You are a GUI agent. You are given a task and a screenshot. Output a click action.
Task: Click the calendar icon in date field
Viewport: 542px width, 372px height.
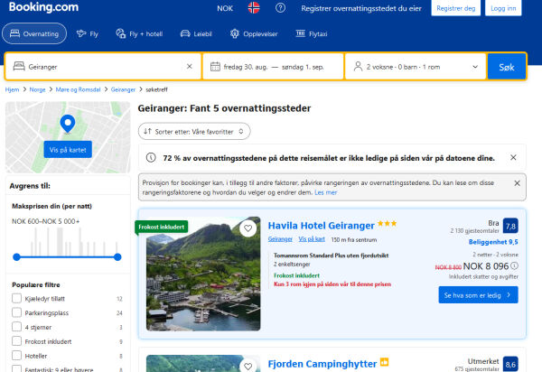pyautogui.click(x=215, y=66)
